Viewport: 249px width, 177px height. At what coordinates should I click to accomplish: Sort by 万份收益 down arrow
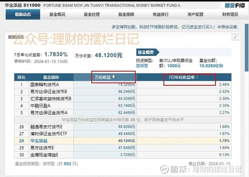[114, 76]
